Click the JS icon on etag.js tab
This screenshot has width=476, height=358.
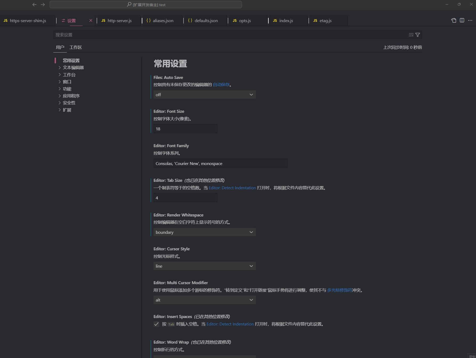315,21
